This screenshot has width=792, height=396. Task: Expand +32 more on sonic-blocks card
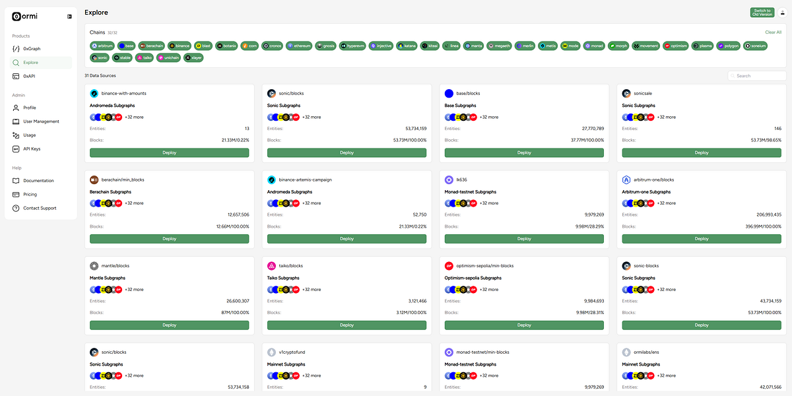pos(667,289)
